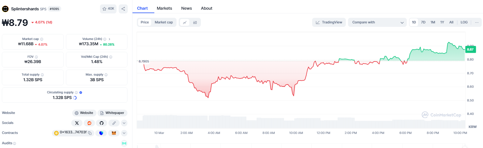Click the 0x1633...74703f contract address
The image size is (483, 148).
coord(73,132)
